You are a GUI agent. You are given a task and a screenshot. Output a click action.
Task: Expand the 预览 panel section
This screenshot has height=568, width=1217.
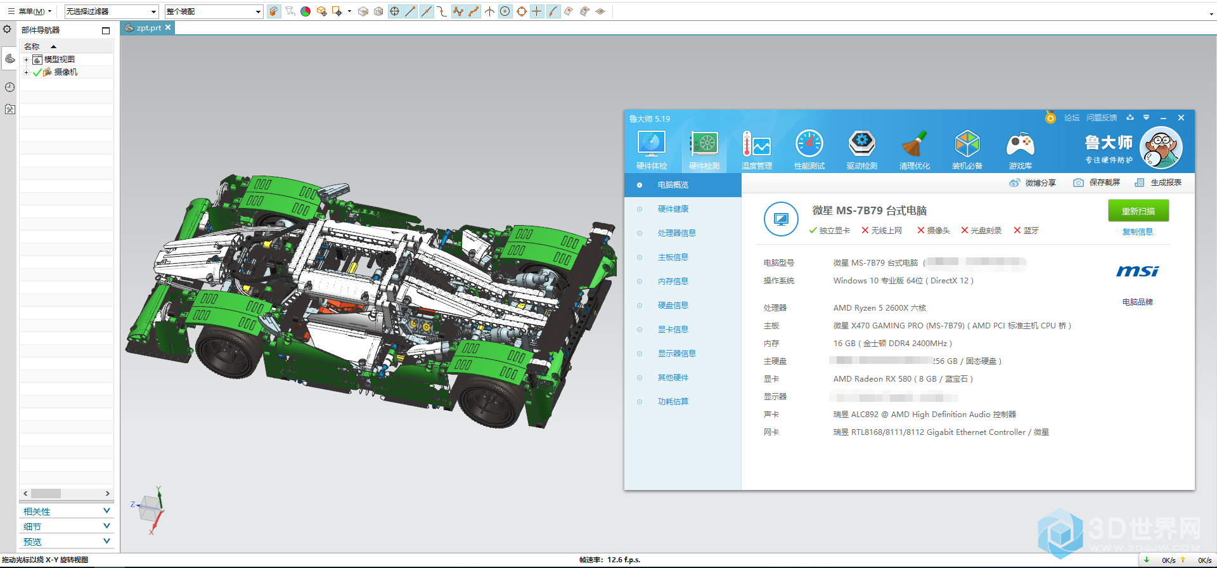(66, 541)
